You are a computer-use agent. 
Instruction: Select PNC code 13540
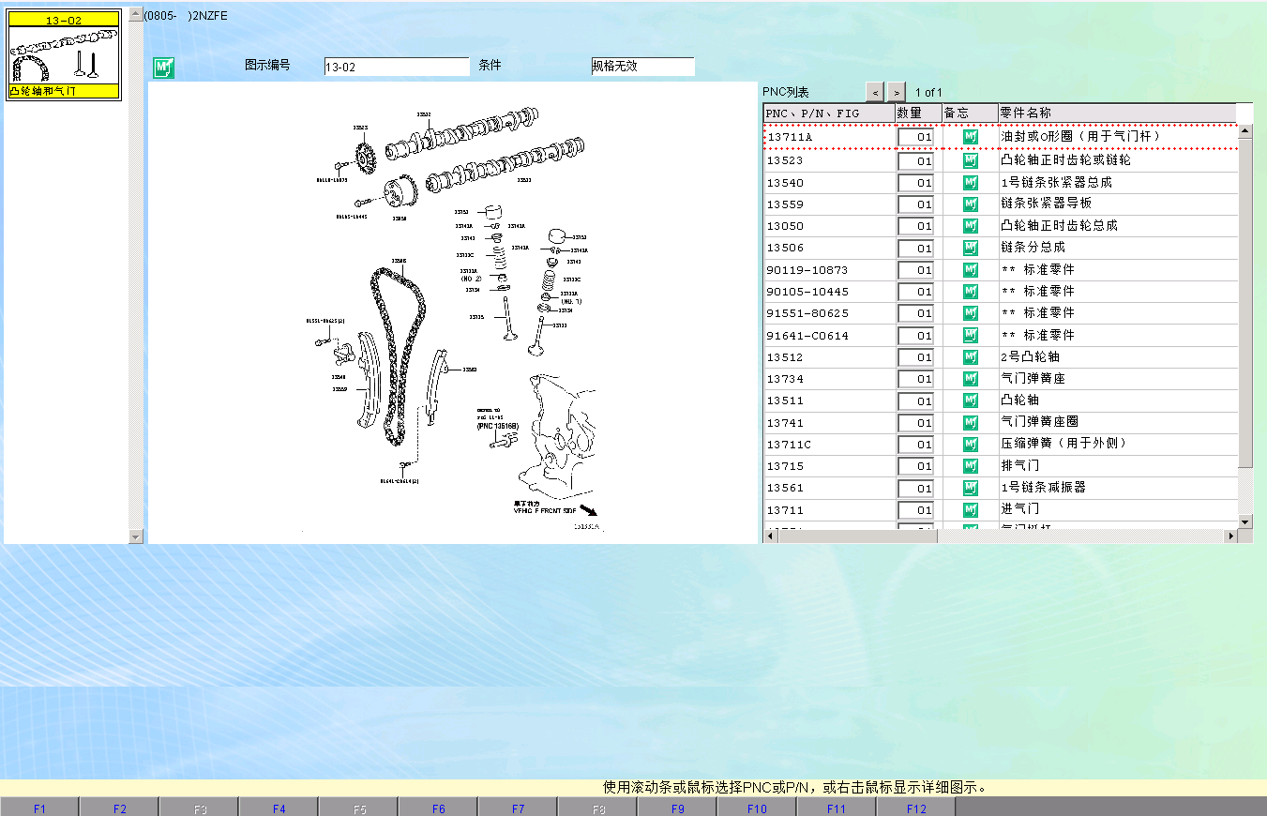785,183
